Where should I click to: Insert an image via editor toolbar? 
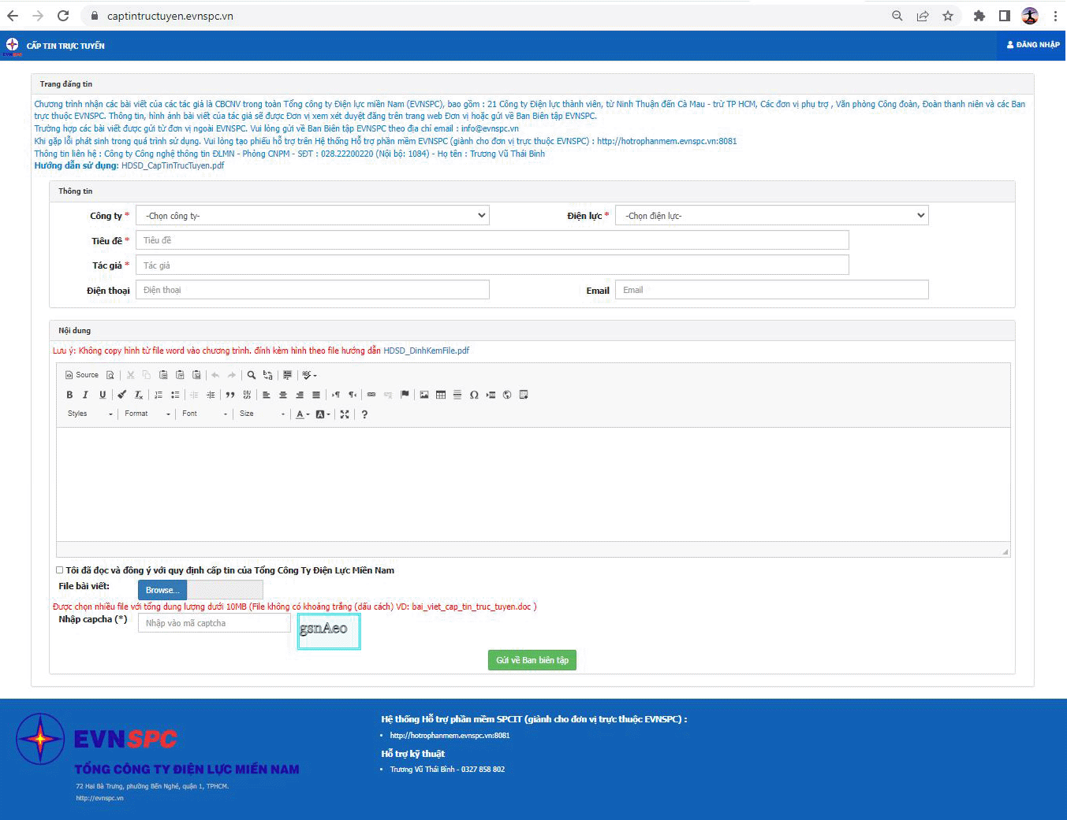pos(424,395)
